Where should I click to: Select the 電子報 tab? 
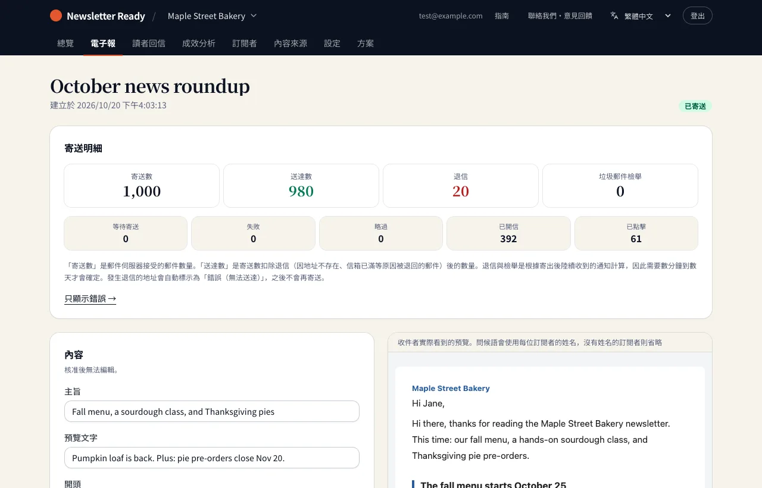point(103,43)
